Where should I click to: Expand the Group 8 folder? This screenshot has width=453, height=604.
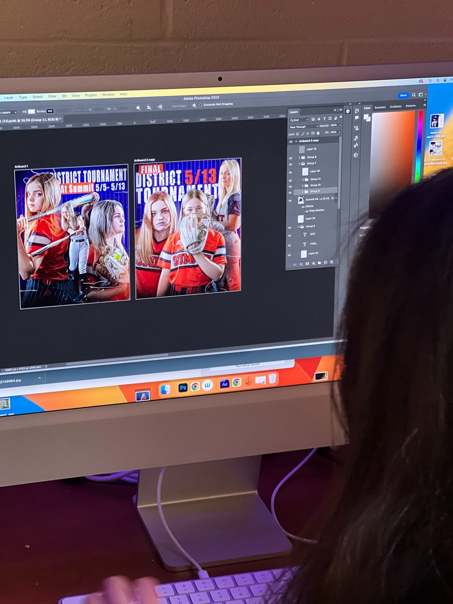[299, 158]
